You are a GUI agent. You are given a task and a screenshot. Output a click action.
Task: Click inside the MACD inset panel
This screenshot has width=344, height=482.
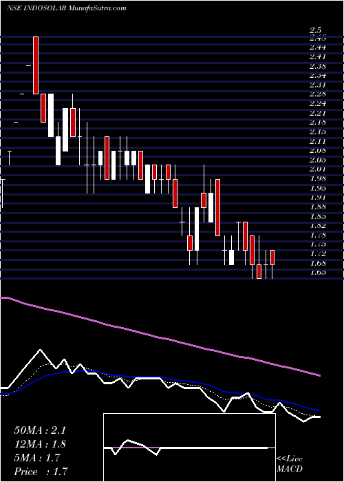pyautogui.click(x=189, y=448)
